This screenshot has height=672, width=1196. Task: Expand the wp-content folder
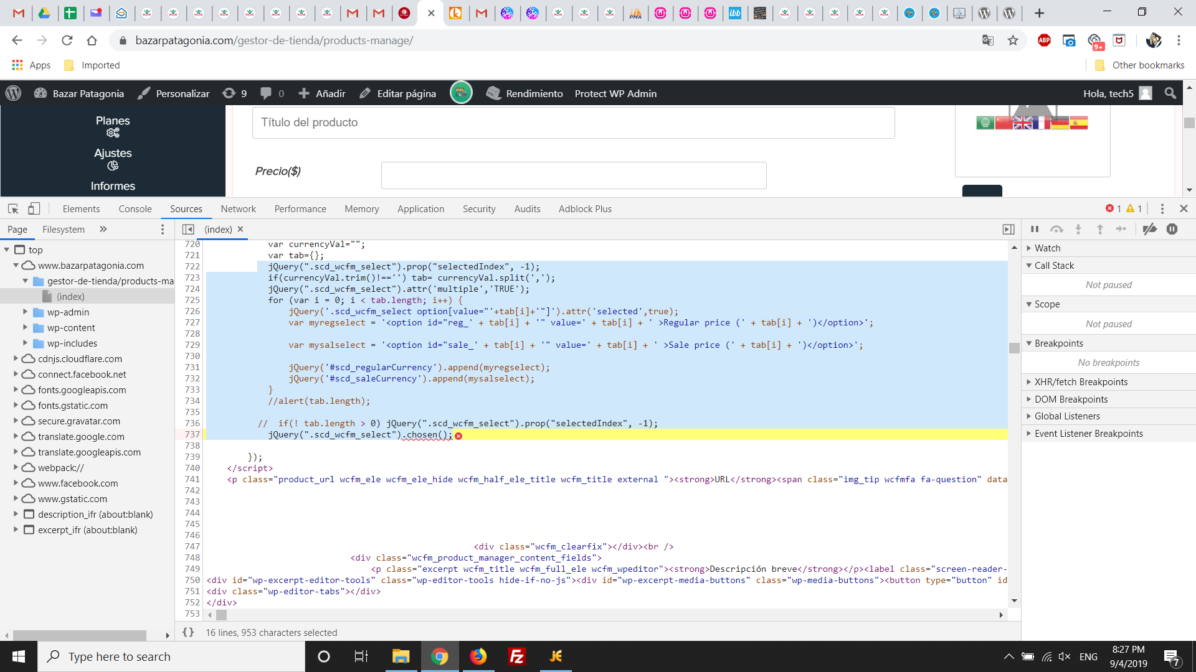26,327
